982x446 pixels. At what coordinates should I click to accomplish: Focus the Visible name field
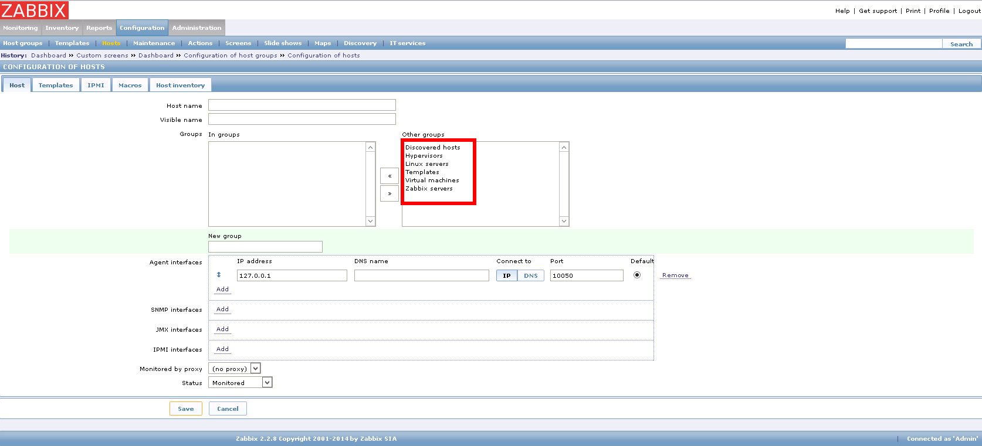302,119
